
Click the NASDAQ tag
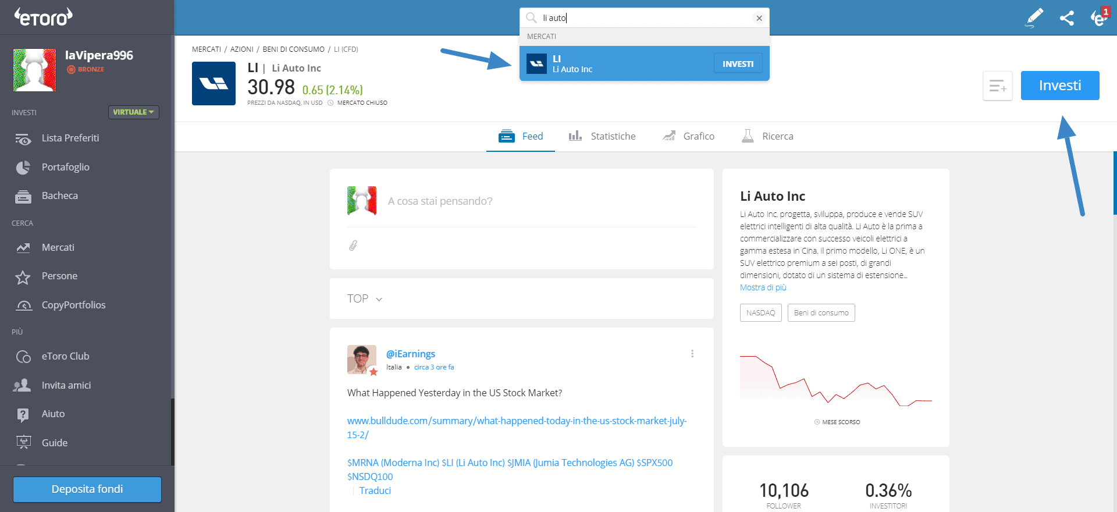761,312
